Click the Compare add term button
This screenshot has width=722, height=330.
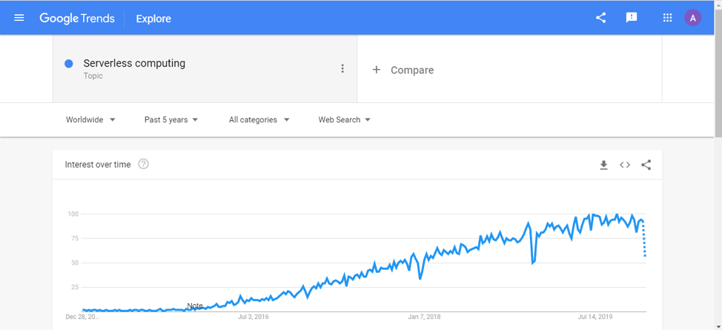tap(403, 70)
